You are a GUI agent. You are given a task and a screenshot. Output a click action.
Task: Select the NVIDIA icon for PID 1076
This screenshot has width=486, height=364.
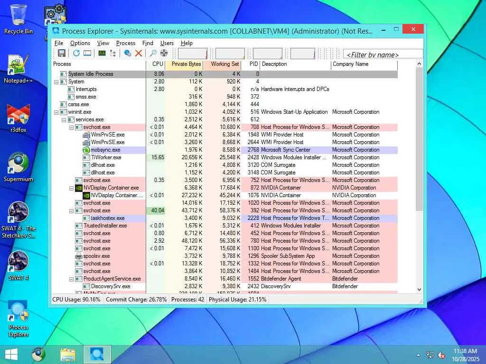coord(86,195)
